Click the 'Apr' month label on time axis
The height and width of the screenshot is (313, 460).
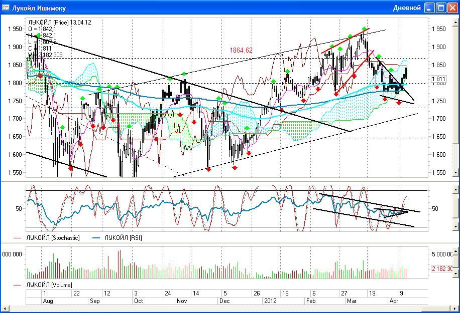[x=394, y=301]
